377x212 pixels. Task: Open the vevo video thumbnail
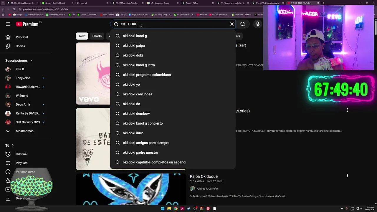coord(93,74)
